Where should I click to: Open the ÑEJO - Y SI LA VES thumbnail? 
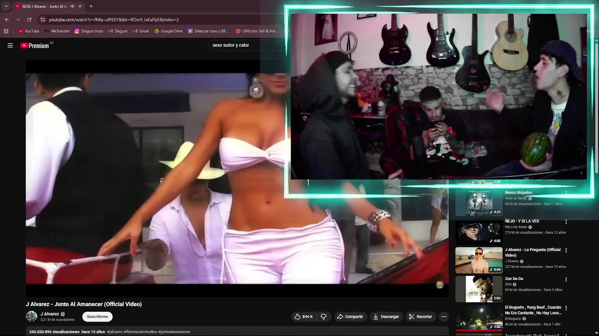(x=479, y=231)
